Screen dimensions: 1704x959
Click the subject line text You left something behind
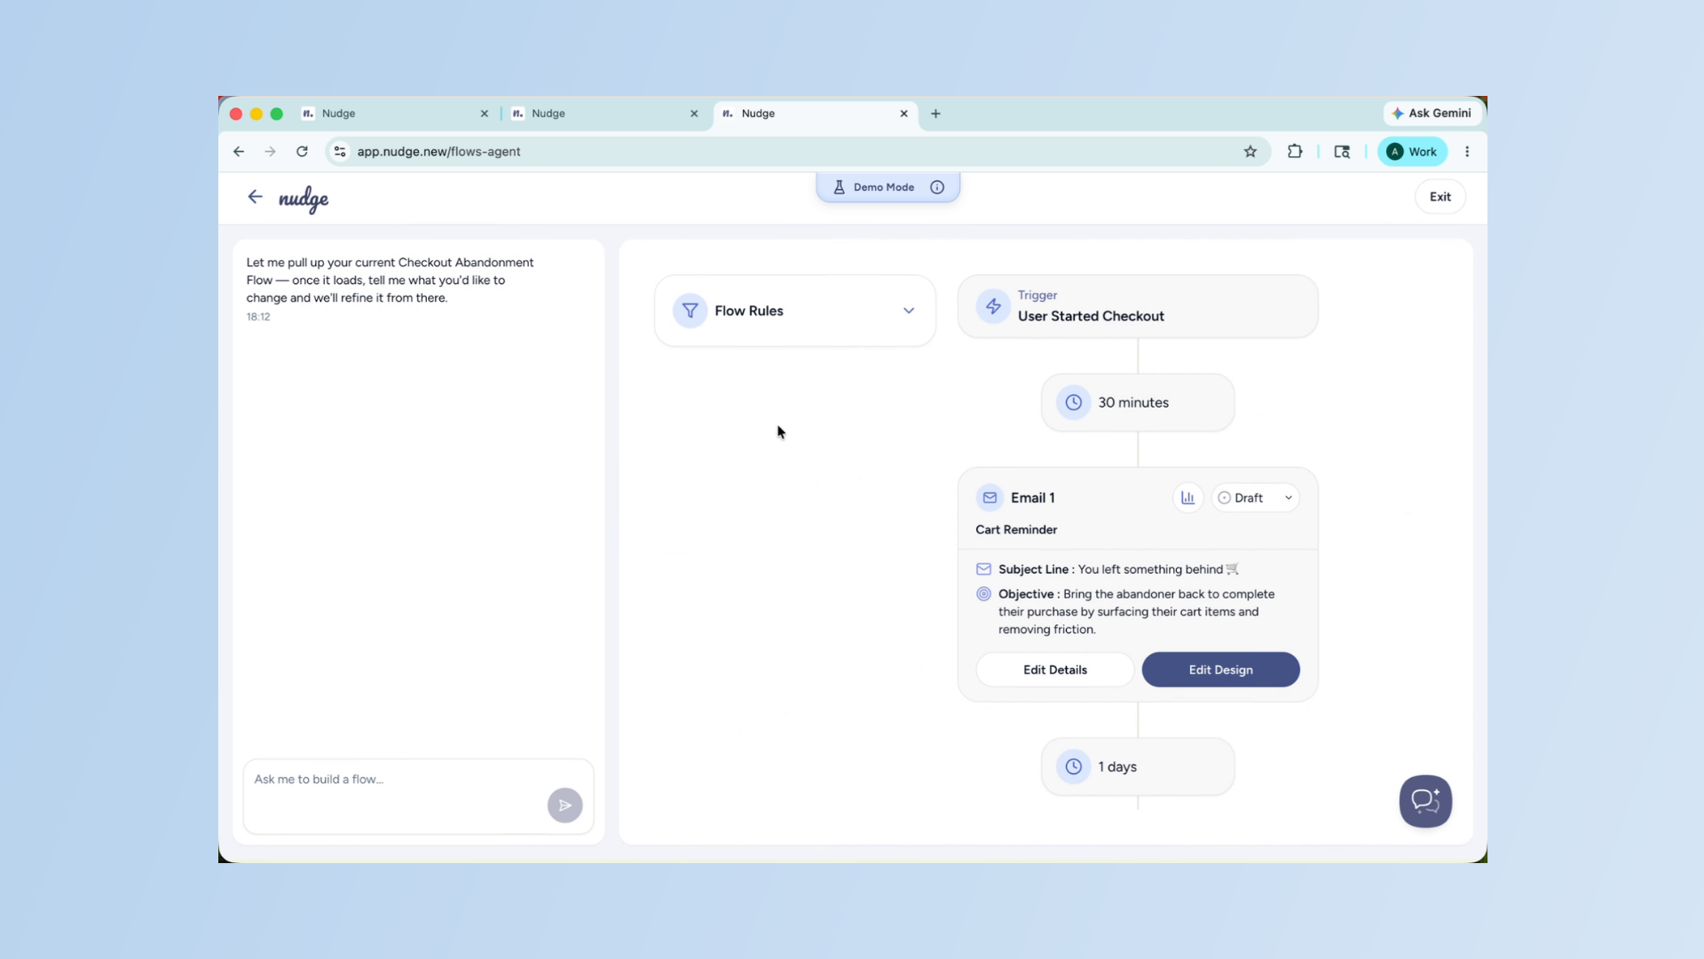pos(1158,569)
